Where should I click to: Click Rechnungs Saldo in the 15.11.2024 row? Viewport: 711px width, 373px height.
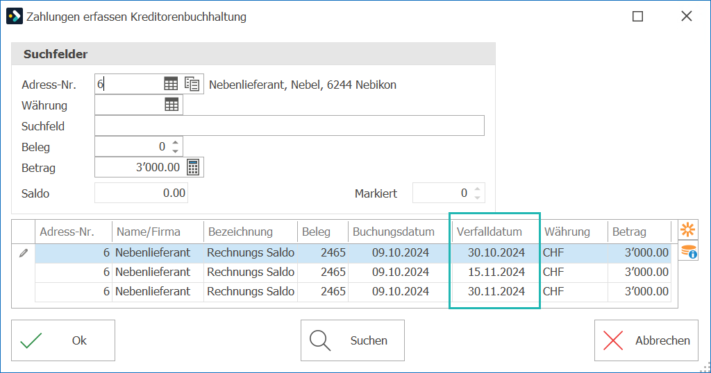[x=251, y=272]
